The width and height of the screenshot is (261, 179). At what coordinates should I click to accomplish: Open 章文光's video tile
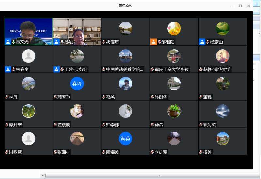click(x=28, y=29)
